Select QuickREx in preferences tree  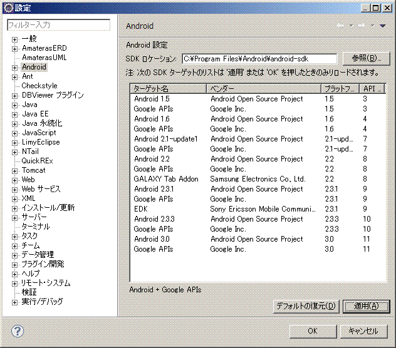tap(37, 161)
